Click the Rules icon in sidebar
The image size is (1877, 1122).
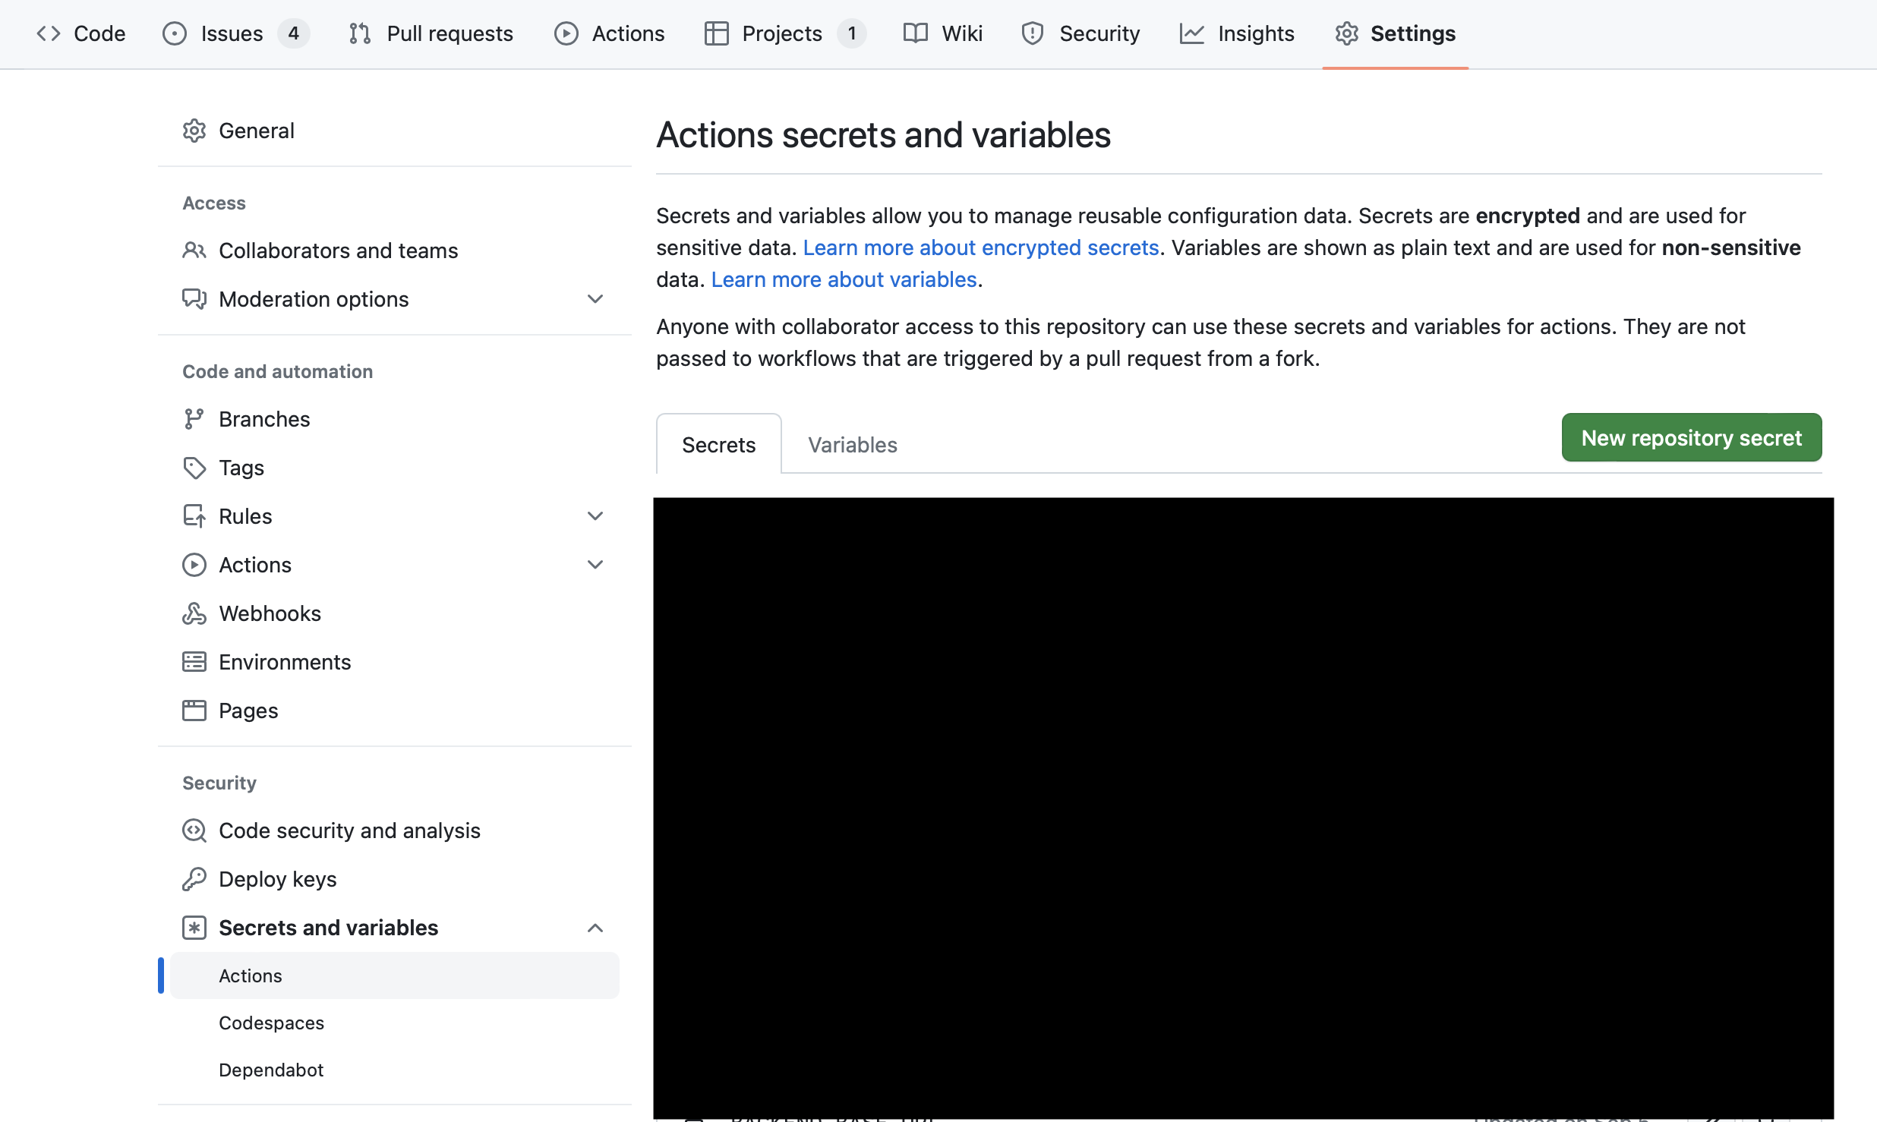(x=194, y=516)
